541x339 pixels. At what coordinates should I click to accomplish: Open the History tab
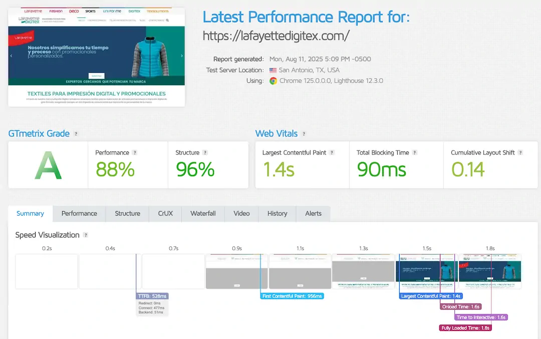278,214
